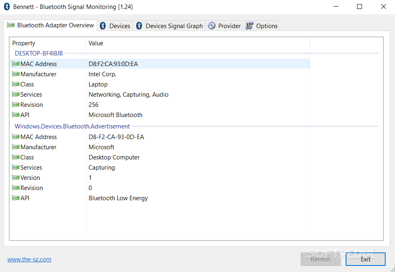The height and width of the screenshot is (272, 395).
Task: Click the Property column header
Action: point(48,43)
